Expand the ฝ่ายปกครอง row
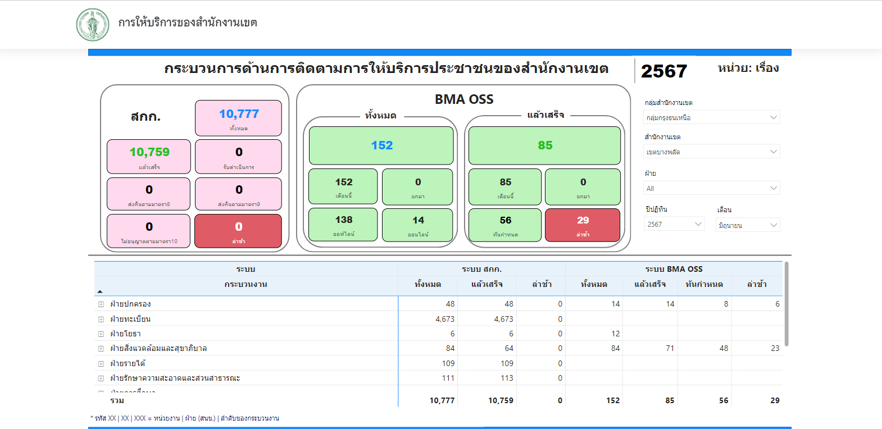This screenshot has height=429, width=882. [101, 304]
